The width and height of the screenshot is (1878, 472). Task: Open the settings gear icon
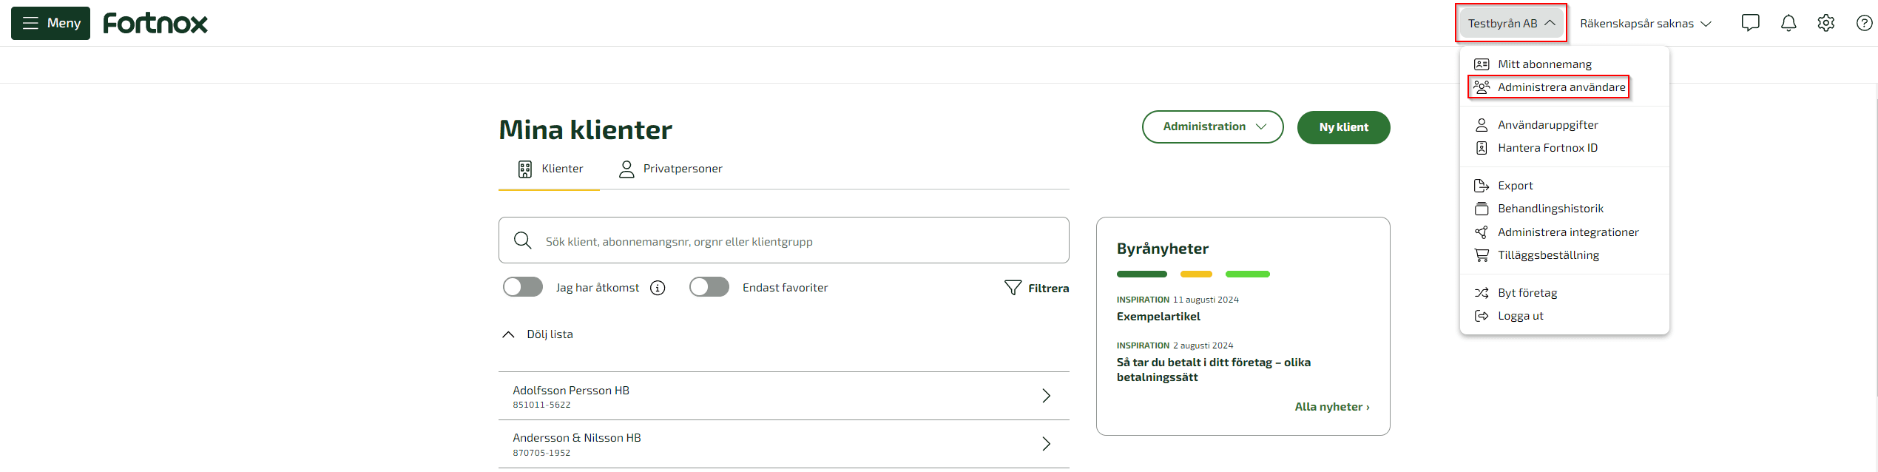click(x=1826, y=23)
